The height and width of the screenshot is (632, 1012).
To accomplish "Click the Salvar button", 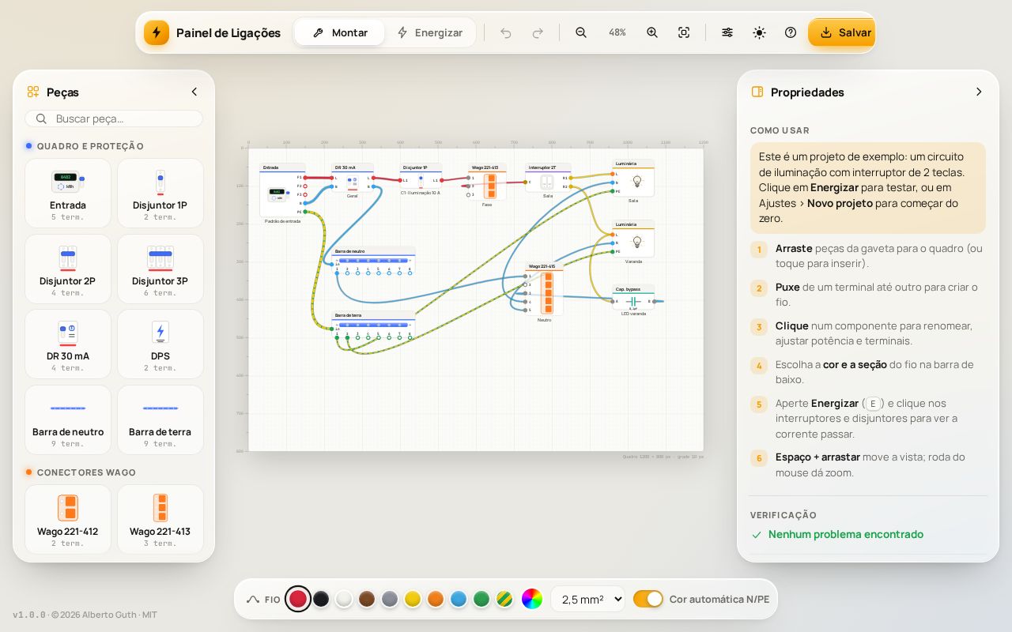I will click(x=842, y=32).
